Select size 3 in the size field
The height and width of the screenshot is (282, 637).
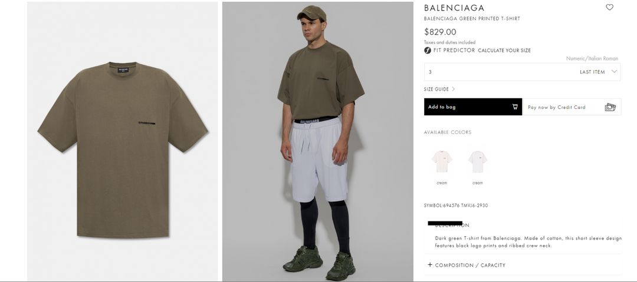pos(522,72)
